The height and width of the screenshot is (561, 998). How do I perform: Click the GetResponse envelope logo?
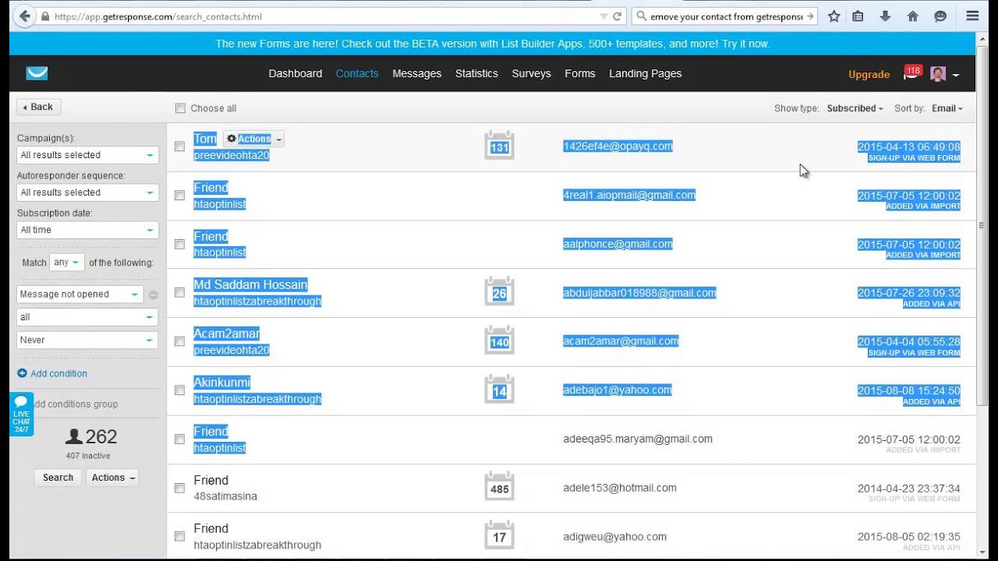(37, 73)
